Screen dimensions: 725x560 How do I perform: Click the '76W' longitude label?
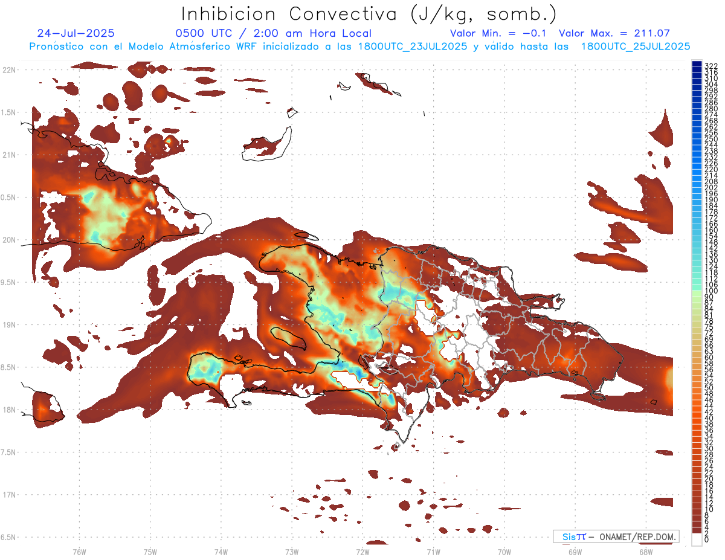[x=80, y=552]
